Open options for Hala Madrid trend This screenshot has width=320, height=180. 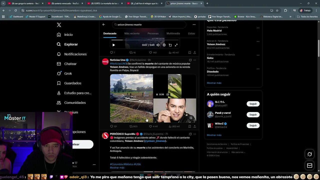(258, 28)
